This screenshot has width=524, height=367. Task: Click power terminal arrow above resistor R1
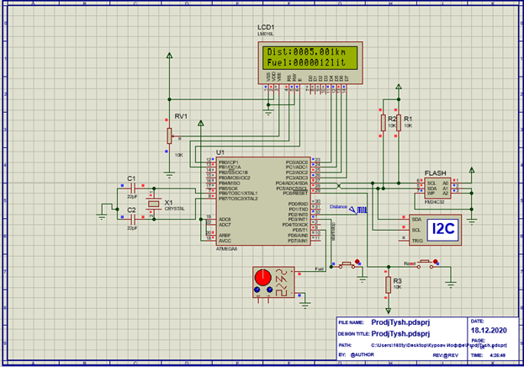coord(399,87)
